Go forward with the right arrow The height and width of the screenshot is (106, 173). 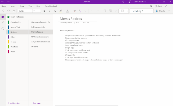[8, 2]
